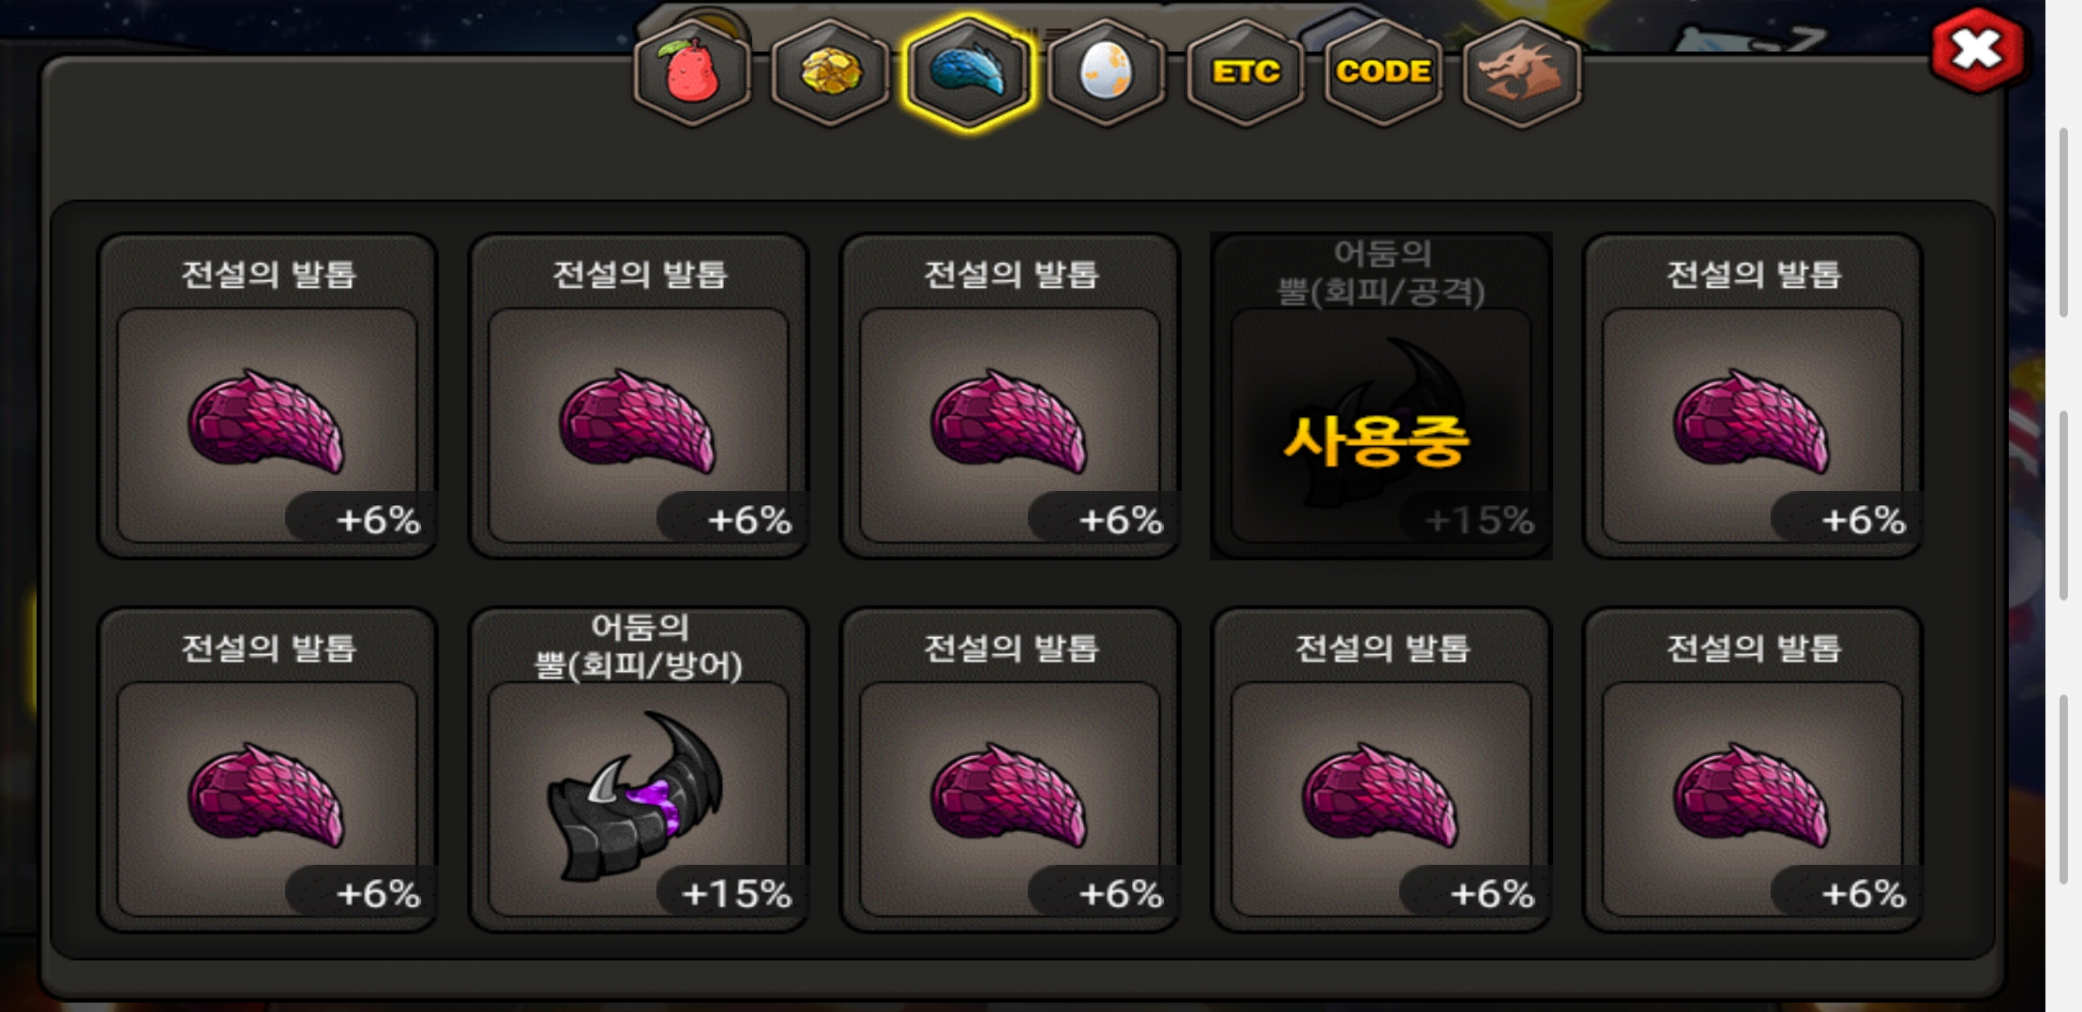Select the in-use 어둠의 뿔(회피/공격) item
This screenshot has width=2082, height=1012.
tap(1381, 396)
